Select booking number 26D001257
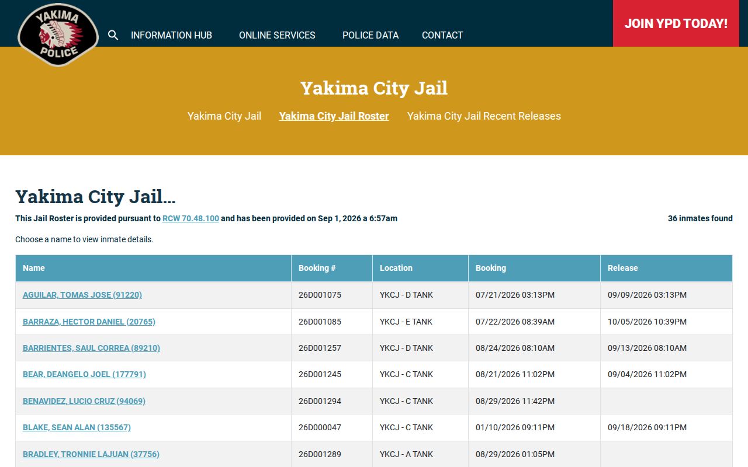This screenshot has height=467, width=748. pyautogui.click(x=320, y=348)
